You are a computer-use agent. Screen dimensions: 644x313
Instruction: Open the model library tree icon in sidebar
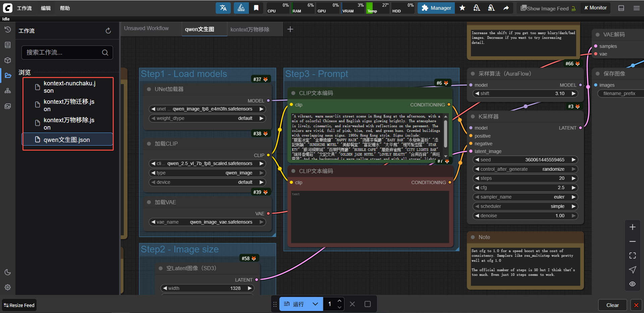[x=8, y=91]
